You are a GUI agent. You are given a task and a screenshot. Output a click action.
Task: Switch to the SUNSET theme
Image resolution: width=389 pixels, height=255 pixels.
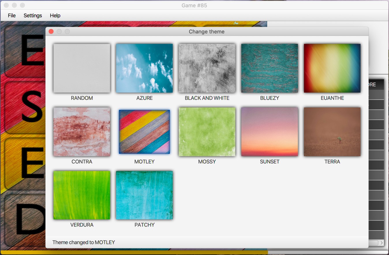[x=269, y=132]
